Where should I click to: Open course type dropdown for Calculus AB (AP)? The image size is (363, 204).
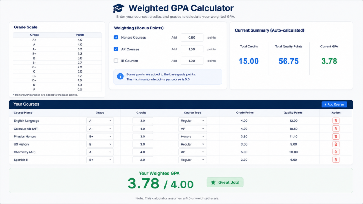tap(192, 129)
